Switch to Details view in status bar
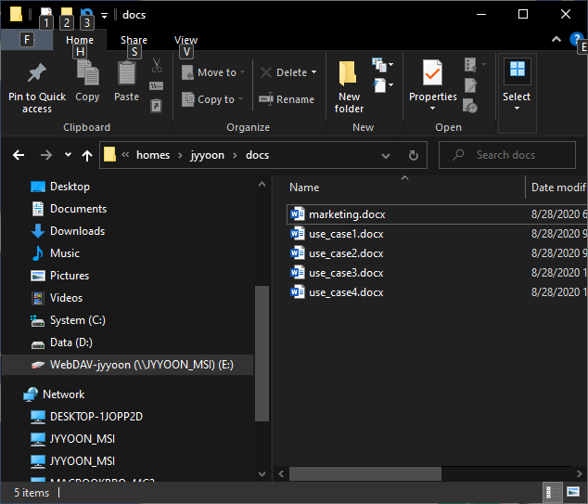 [x=552, y=492]
